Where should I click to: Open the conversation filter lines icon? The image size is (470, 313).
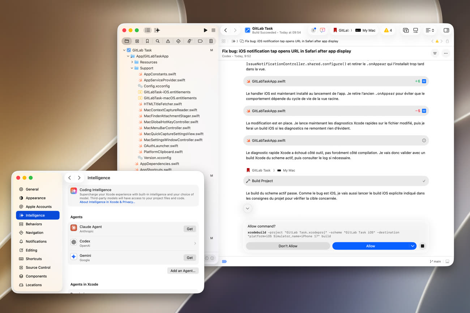pyautogui.click(x=435, y=53)
